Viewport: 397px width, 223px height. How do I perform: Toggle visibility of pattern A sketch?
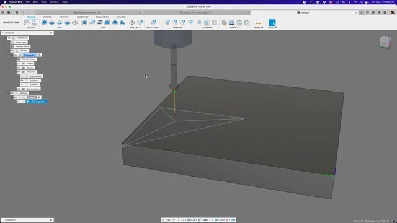click(22, 81)
